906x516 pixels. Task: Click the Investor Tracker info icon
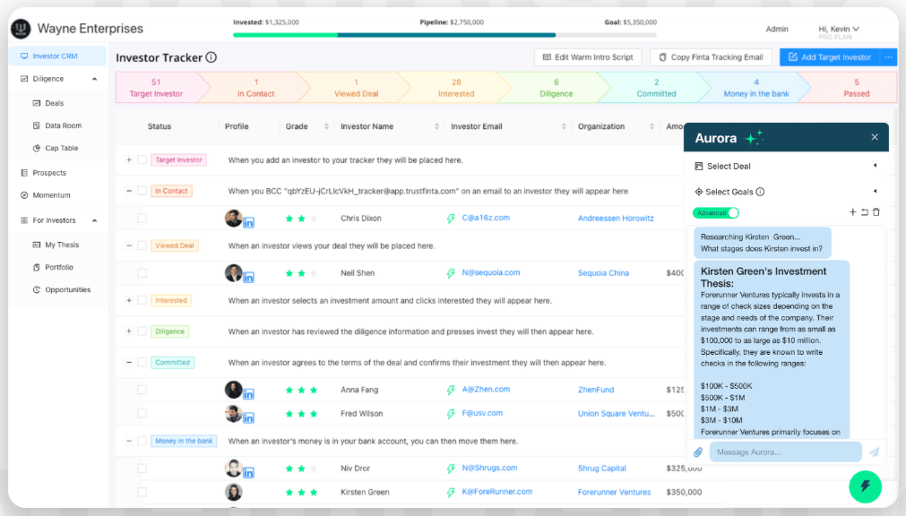pos(211,57)
